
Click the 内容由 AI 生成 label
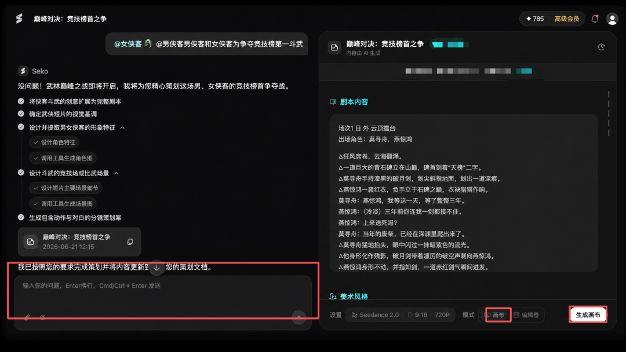pyautogui.click(x=363, y=53)
